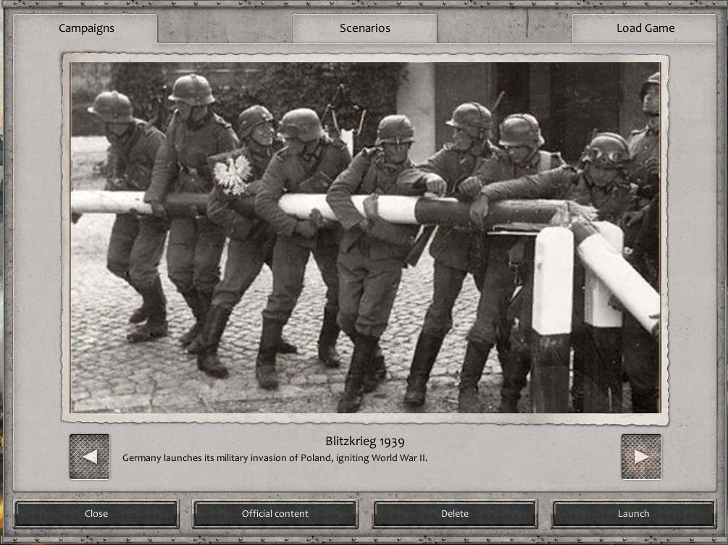
Task: Show the previous campaign with left arrow
Action: point(90,457)
